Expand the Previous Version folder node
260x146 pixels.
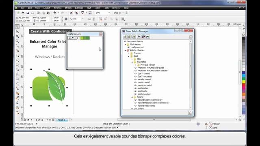[135, 65]
